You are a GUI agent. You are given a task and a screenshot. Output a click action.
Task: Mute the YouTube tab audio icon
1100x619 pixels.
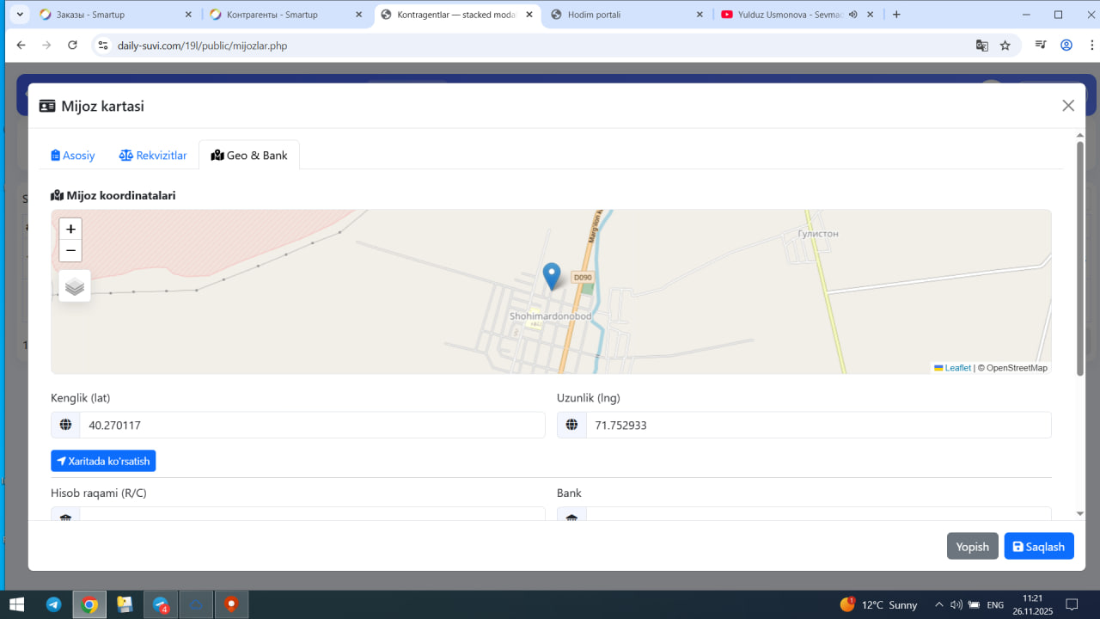[x=854, y=15]
